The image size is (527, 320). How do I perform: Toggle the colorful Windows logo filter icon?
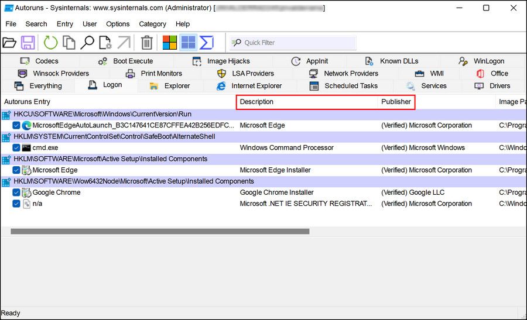(x=170, y=43)
